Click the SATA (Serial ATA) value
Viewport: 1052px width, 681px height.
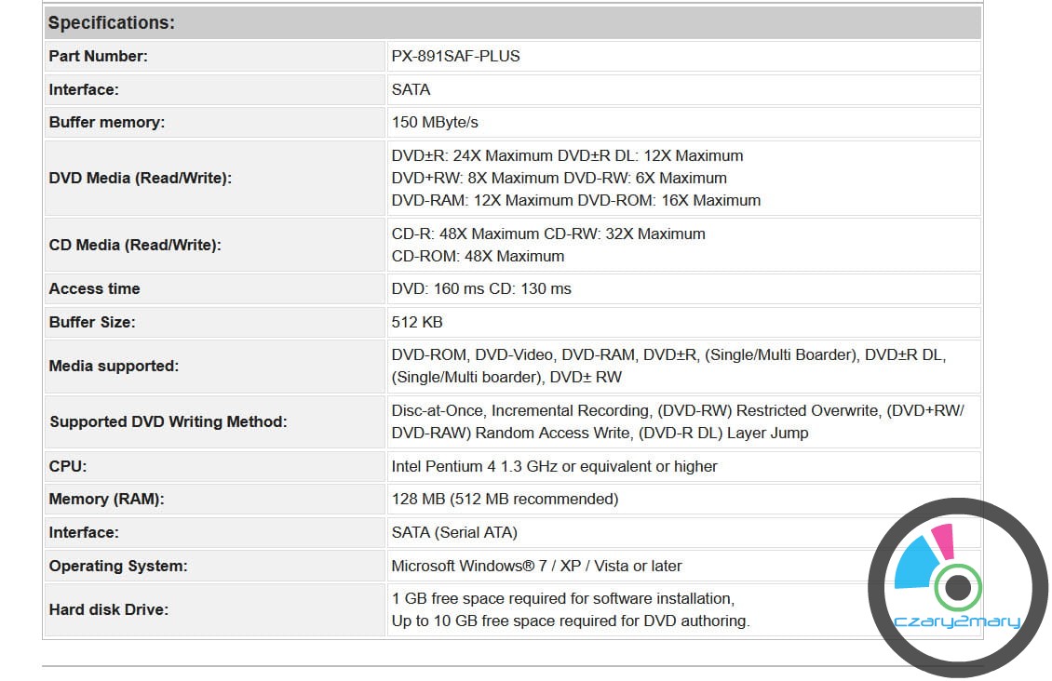click(454, 532)
